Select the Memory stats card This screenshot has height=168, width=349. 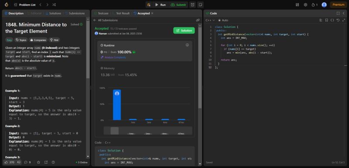(x=145, y=72)
